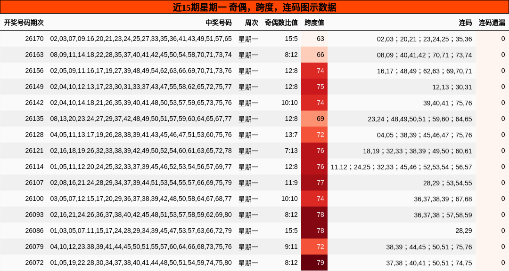The height and width of the screenshot is (271, 509).
Task: Click odd-even ratio 7:13 in row 26121
Action: point(291,151)
